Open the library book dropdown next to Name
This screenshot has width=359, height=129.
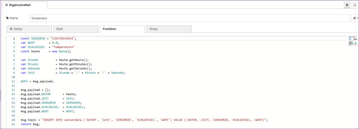pyautogui.click(x=355, y=18)
